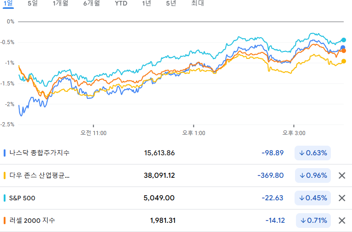Click the cyan S&P 500 endpoint dot
Screen dimensions: 352x232
pos(343,40)
